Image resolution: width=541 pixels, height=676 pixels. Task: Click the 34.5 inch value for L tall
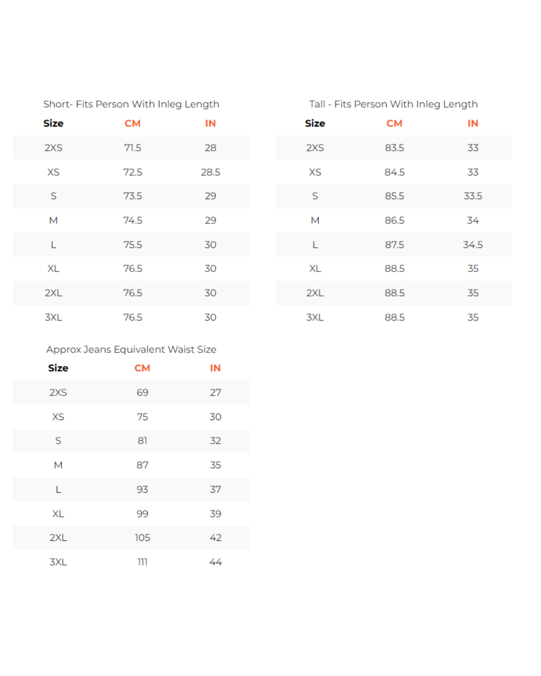point(473,245)
